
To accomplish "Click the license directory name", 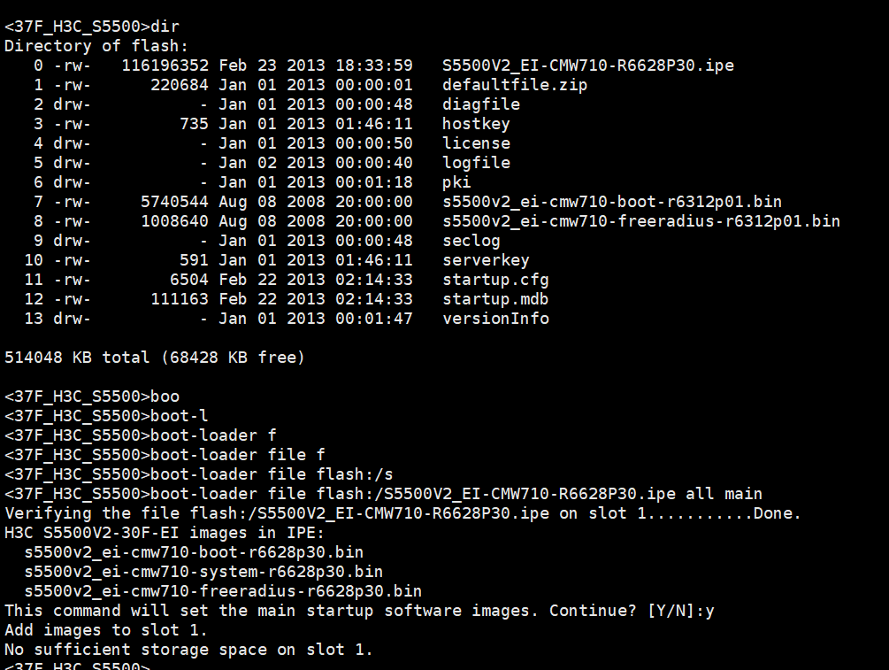I will click(476, 143).
